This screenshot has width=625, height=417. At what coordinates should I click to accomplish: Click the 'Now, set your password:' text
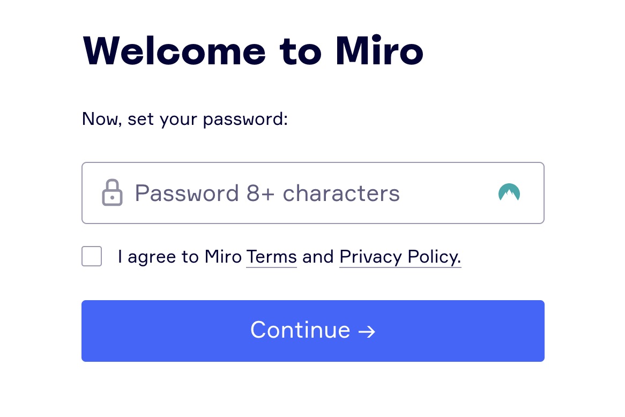click(x=184, y=119)
